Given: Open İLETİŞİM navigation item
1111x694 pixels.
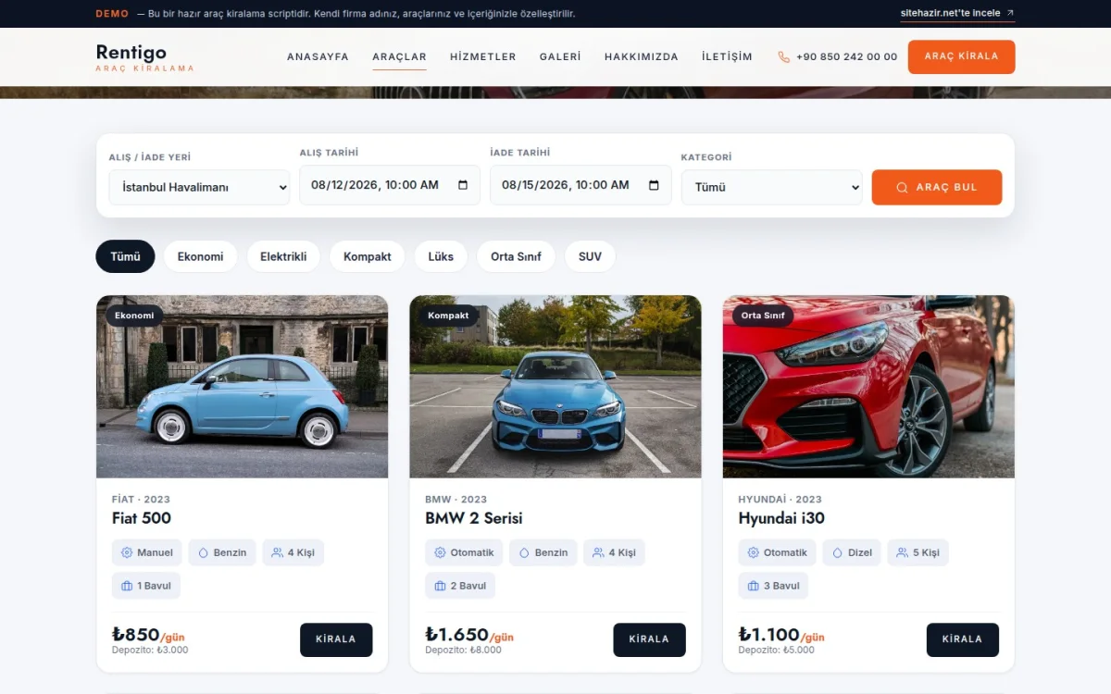Looking at the screenshot, I should (727, 56).
